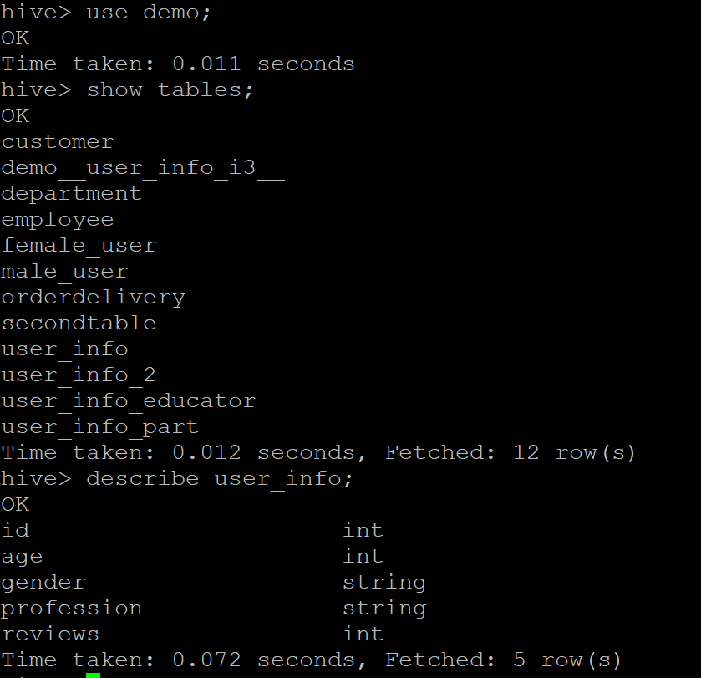Click the 'orderdelivery' table name
The height and width of the screenshot is (678, 701).
(93, 298)
